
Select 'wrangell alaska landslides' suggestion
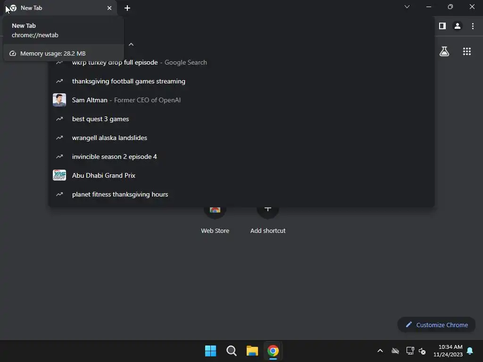click(x=241, y=138)
